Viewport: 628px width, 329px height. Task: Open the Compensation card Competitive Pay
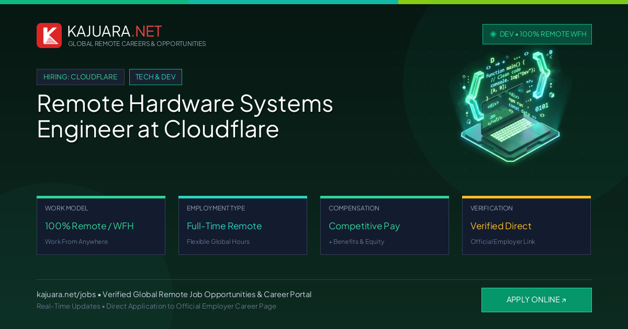click(385, 226)
